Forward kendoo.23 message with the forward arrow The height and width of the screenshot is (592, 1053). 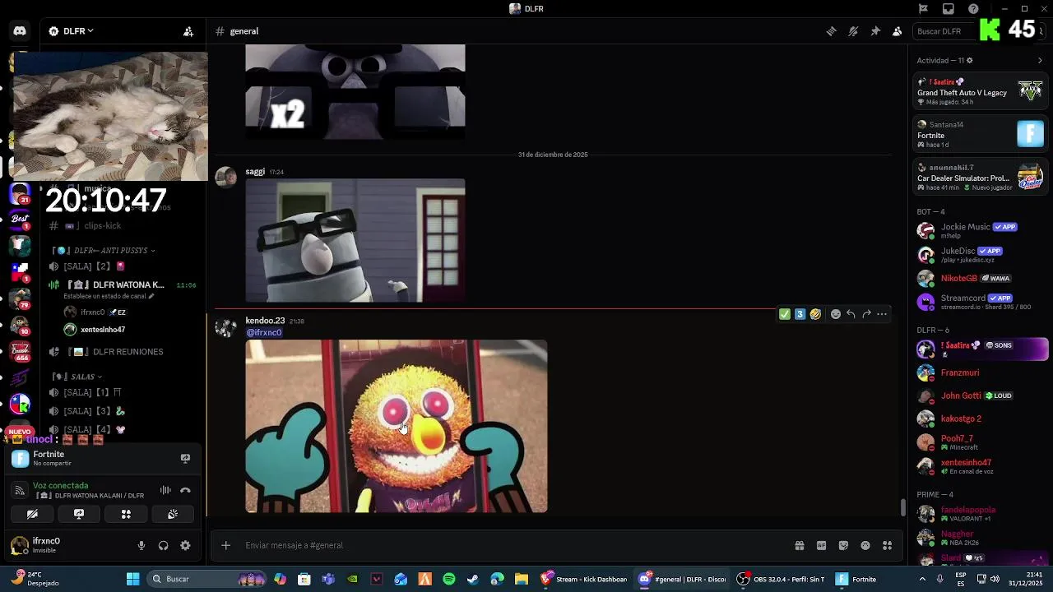(866, 314)
